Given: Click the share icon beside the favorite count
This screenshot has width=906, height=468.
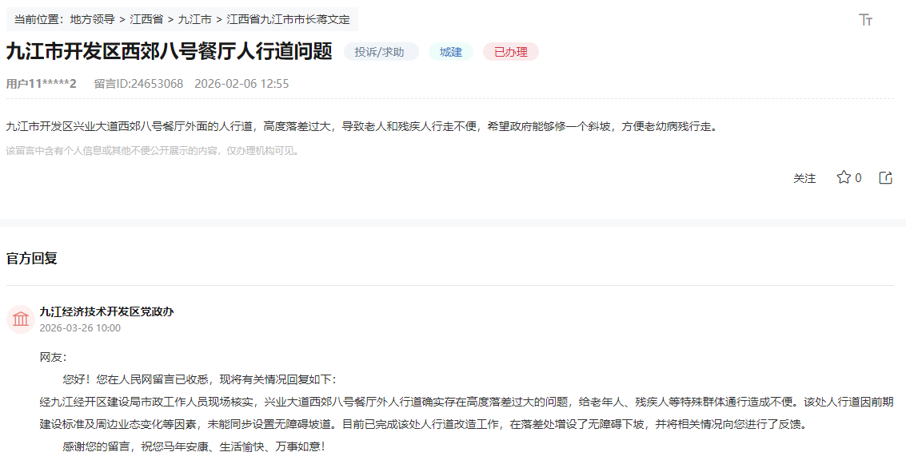Looking at the screenshot, I should (885, 177).
